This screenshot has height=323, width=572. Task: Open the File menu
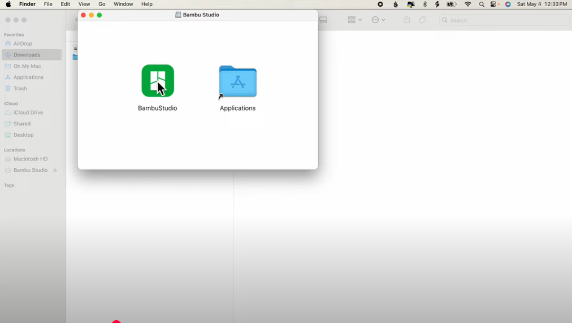point(48,4)
